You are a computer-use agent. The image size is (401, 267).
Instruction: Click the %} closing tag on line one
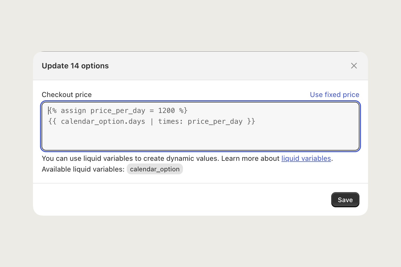[183, 111]
